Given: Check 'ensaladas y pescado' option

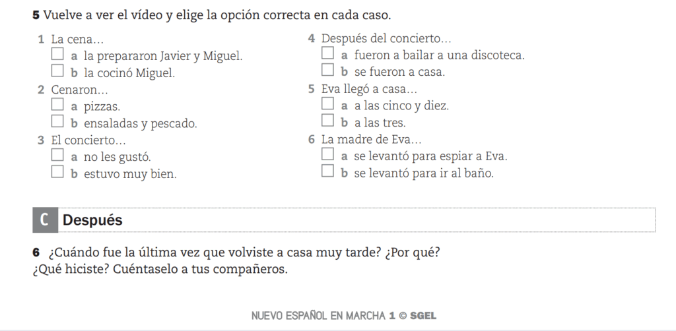Looking at the screenshot, I should tap(57, 121).
